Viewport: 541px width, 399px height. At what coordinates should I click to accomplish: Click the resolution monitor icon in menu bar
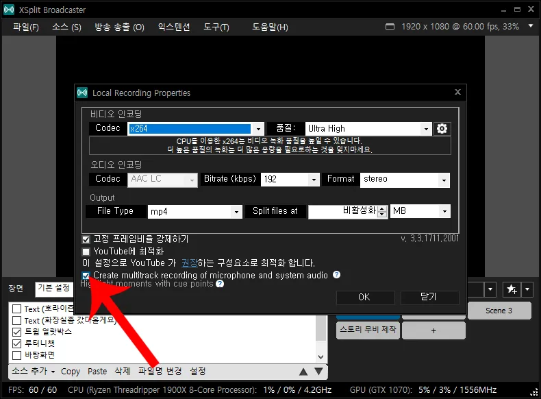[390, 27]
